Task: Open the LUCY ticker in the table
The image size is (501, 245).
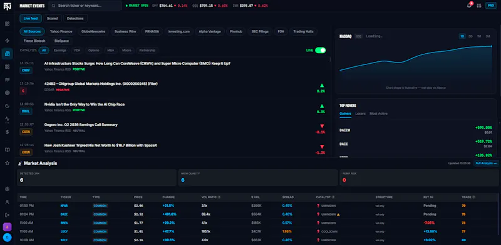Action: point(64,231)
